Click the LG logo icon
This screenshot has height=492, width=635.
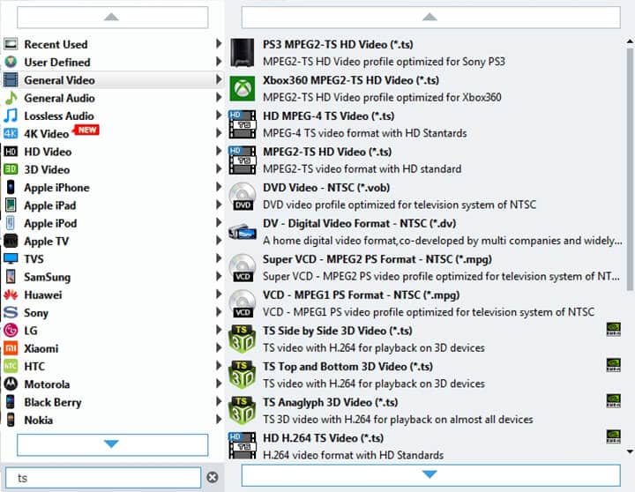click(x=11, y=331)
